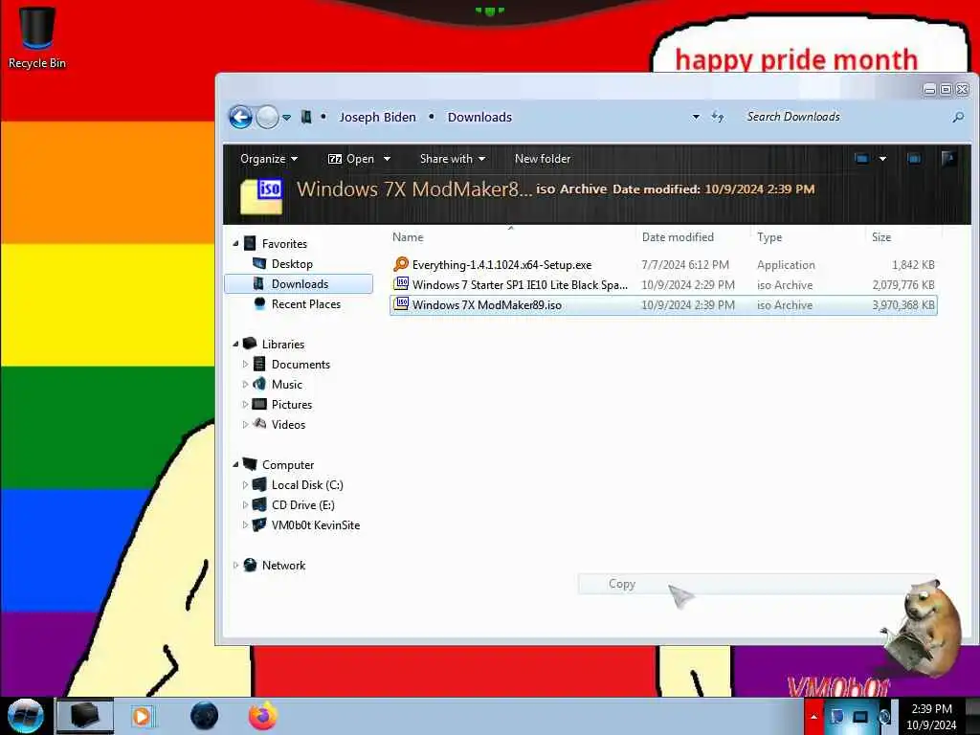Open the Music library
This screenshot has width=980, height=735.
pos(286,384)
